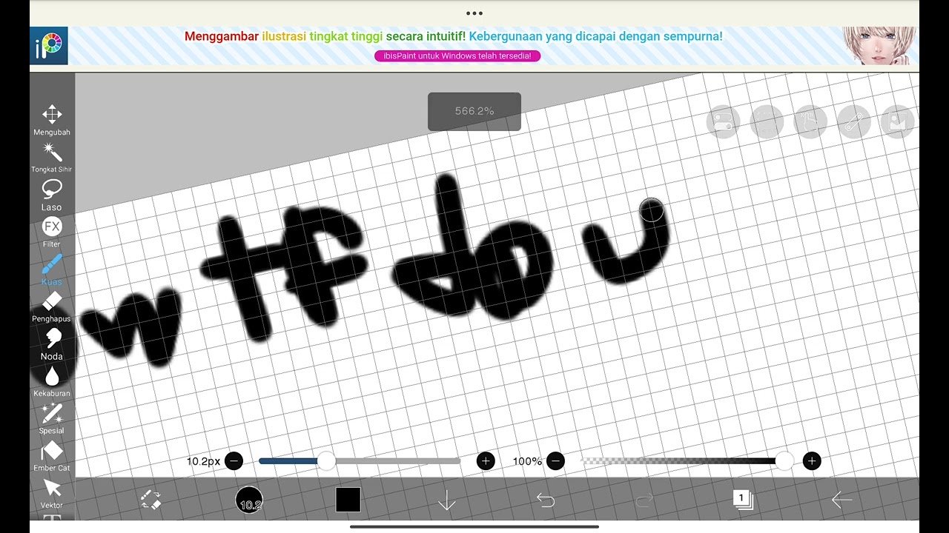This screenshot has width=949, height=533.
Task: Decrease opacity with minus button
Action: click(555, 461)
